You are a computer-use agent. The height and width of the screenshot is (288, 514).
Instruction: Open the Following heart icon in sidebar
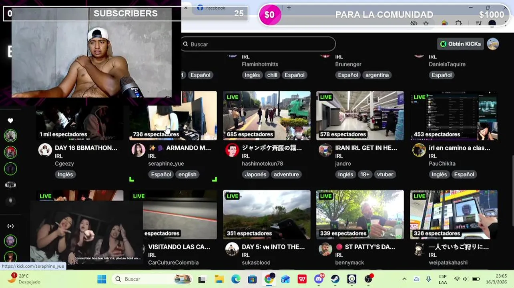pyautogui.click(x=10, y=120)
